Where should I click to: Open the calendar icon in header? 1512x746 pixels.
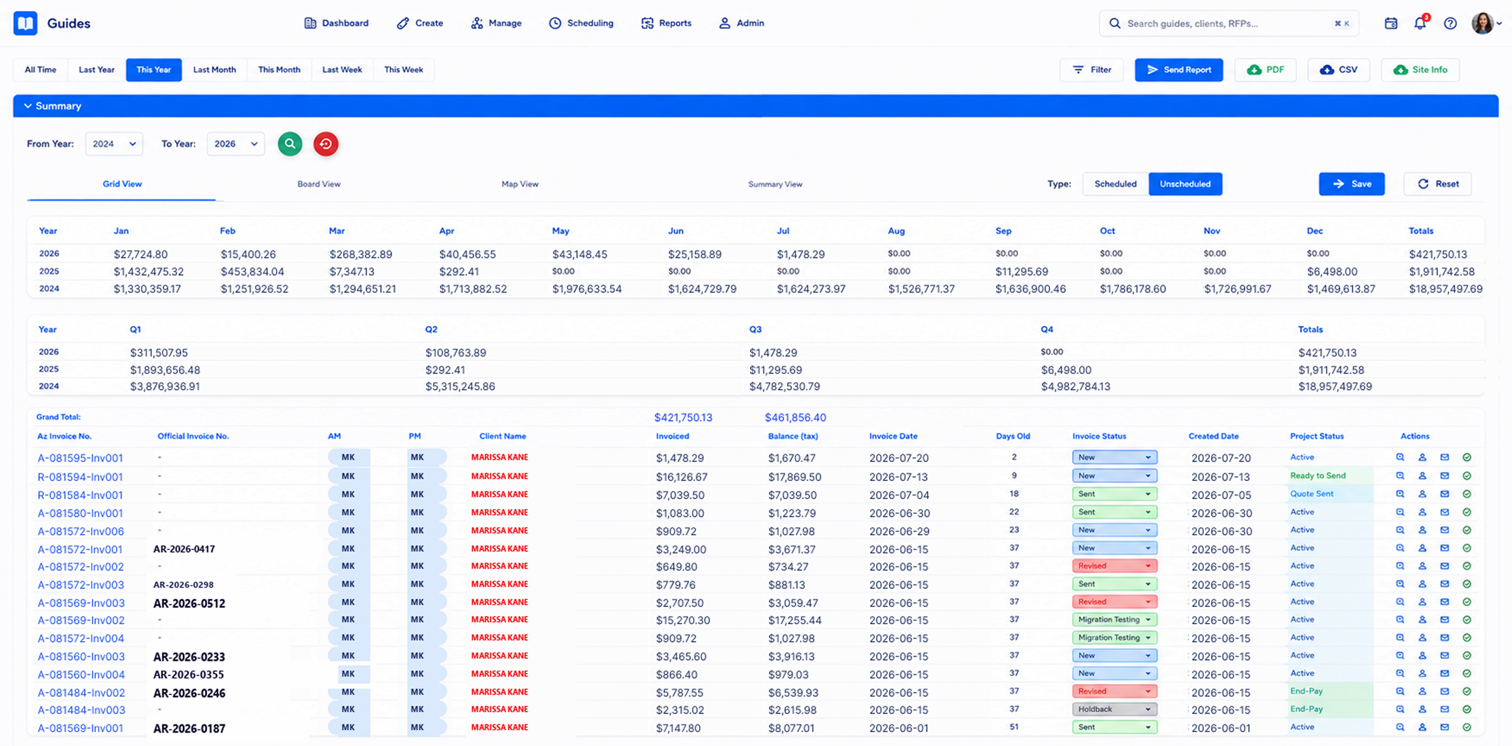click(x=1391, y=23)
